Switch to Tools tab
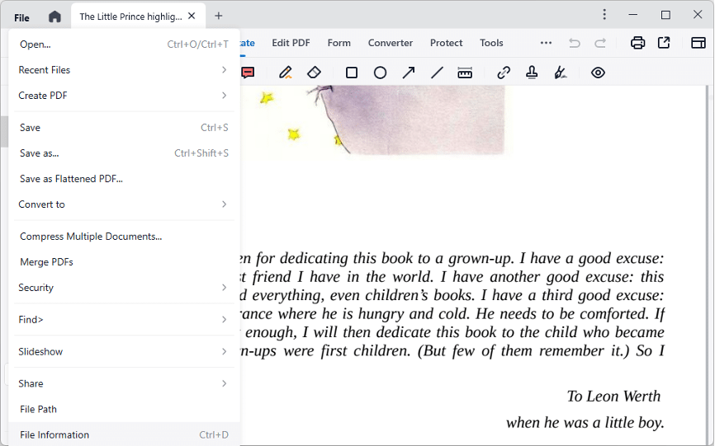 pyautogui.click(x=491, y=43)
